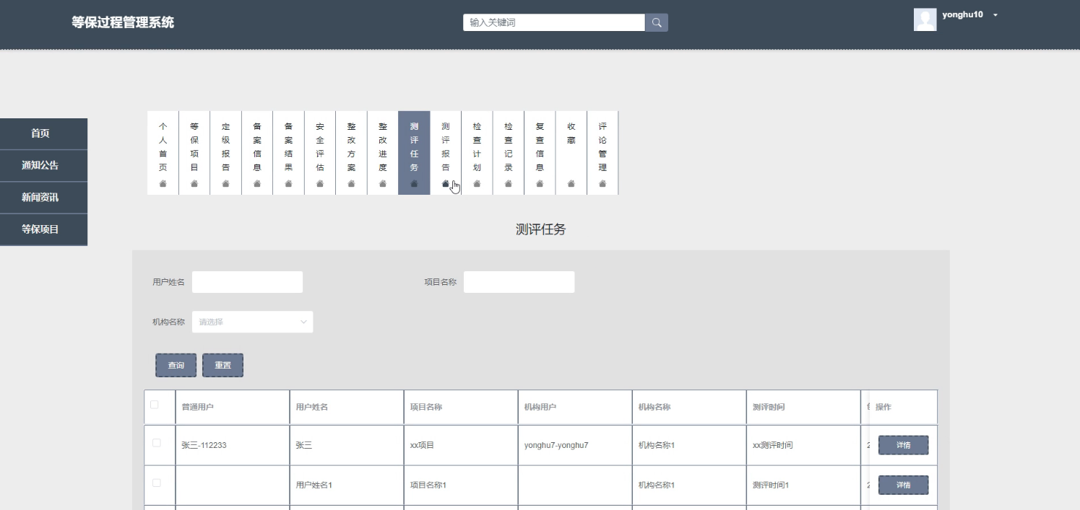Focus the 用户姓名 input field
1080x510 pixels.
pos(247,282)
